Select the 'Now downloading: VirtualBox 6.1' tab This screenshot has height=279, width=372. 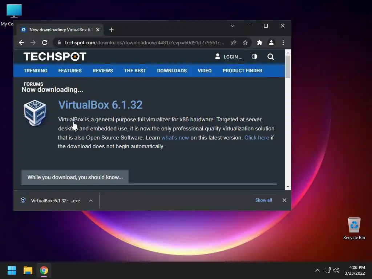59,30
